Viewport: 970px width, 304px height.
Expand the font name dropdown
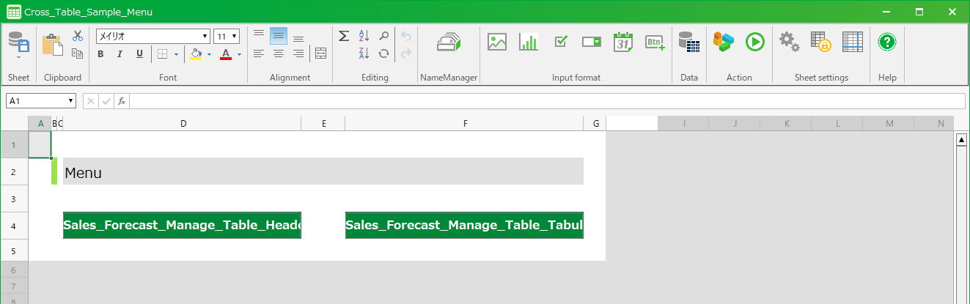(205, 37)
